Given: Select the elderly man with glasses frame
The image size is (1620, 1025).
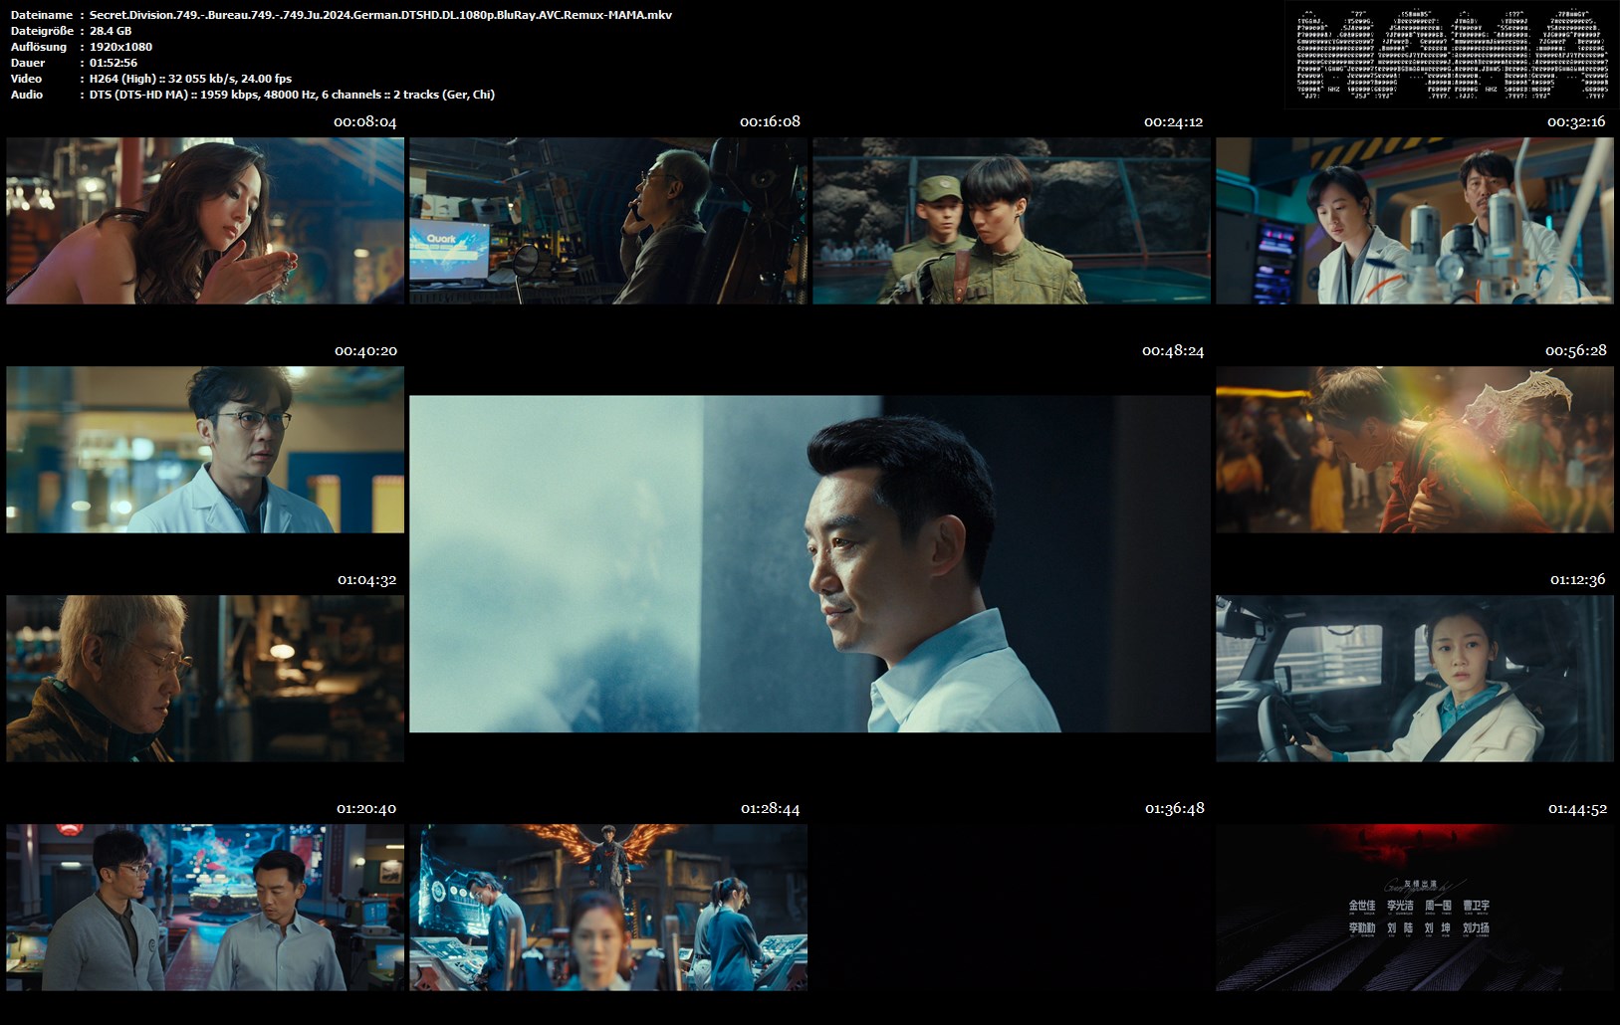Looking at the screenshot, I should click(205, 679).
